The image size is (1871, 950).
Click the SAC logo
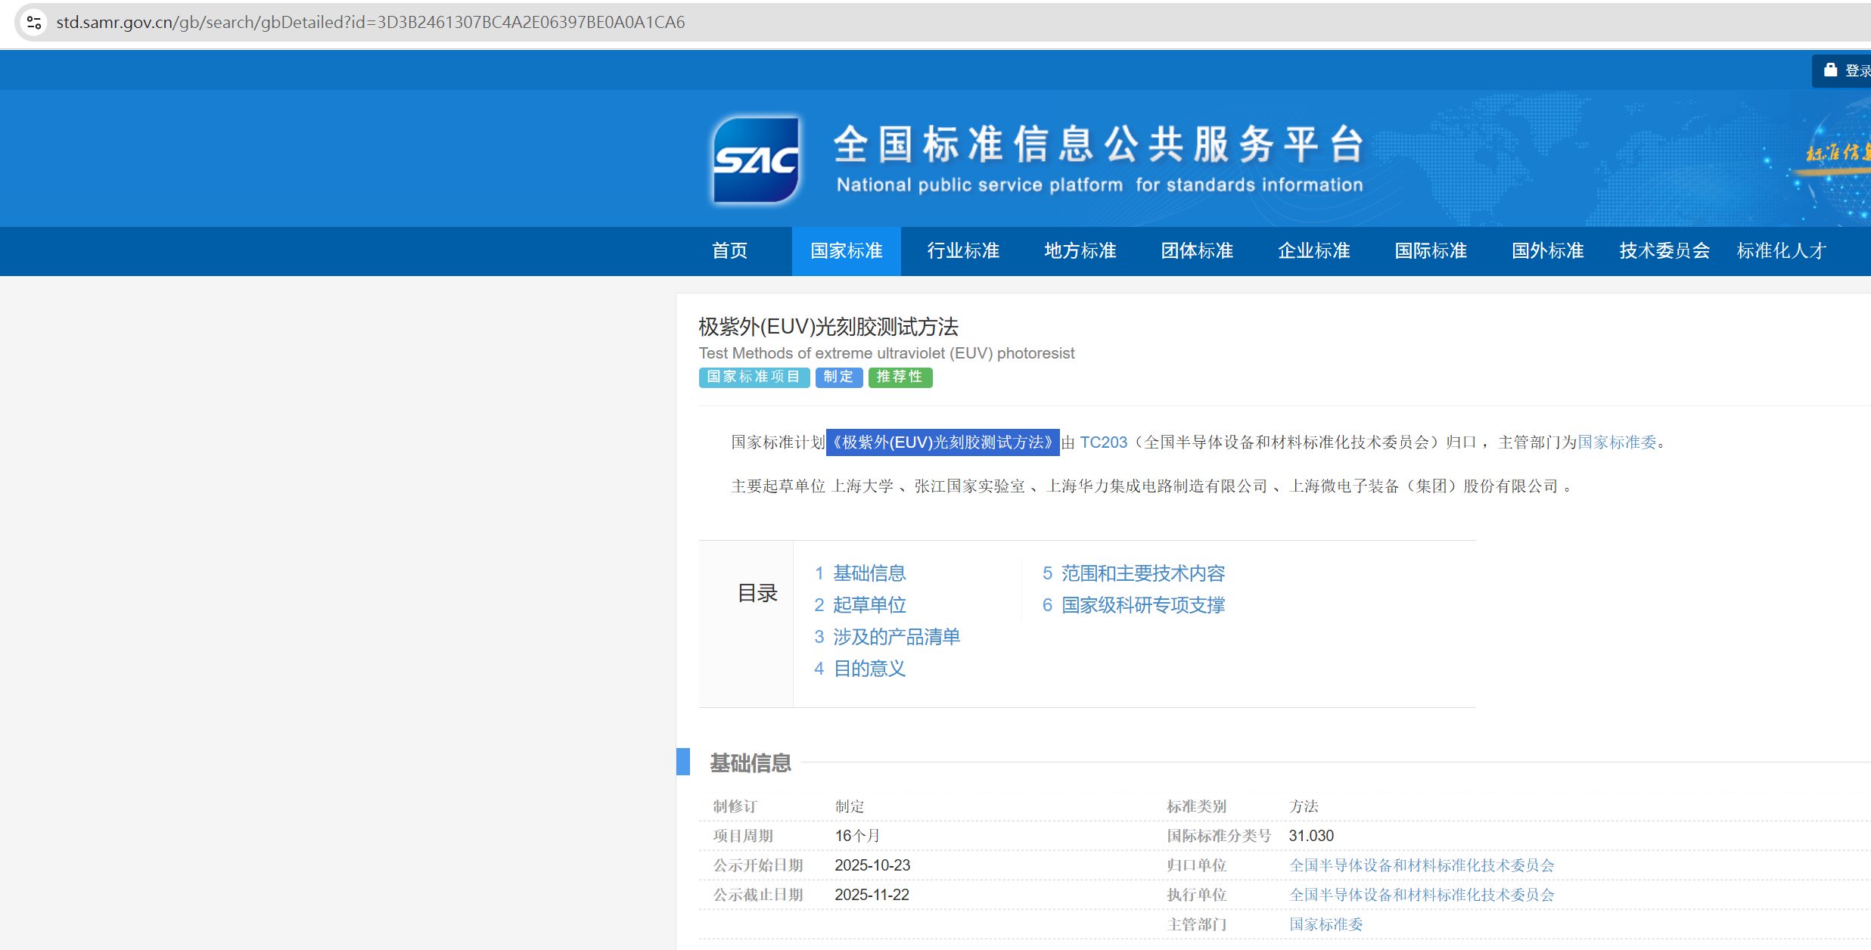click(755, 160)
